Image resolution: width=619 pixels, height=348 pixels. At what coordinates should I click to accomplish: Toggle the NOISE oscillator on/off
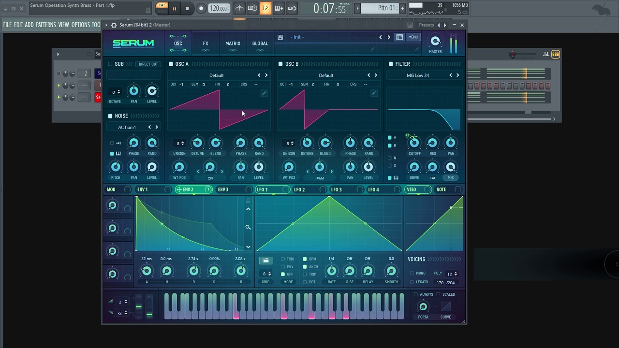click(x=110, y=116)
